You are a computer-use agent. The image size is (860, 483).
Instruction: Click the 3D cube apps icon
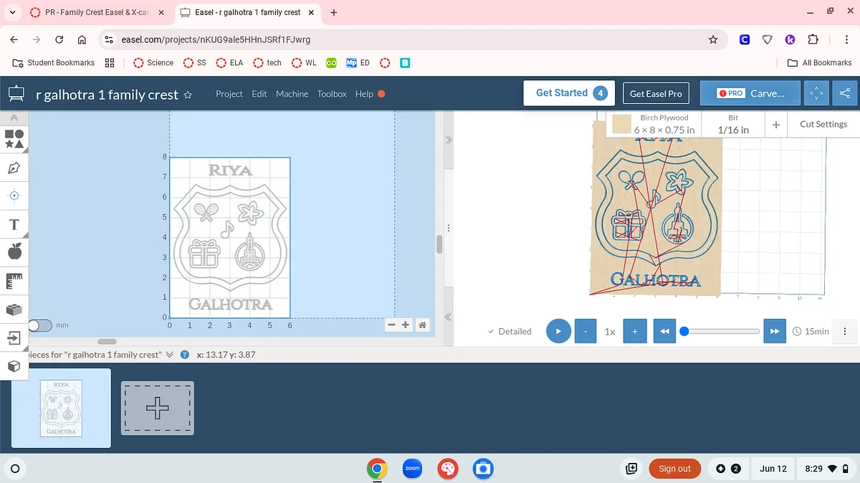click(14, 366)
